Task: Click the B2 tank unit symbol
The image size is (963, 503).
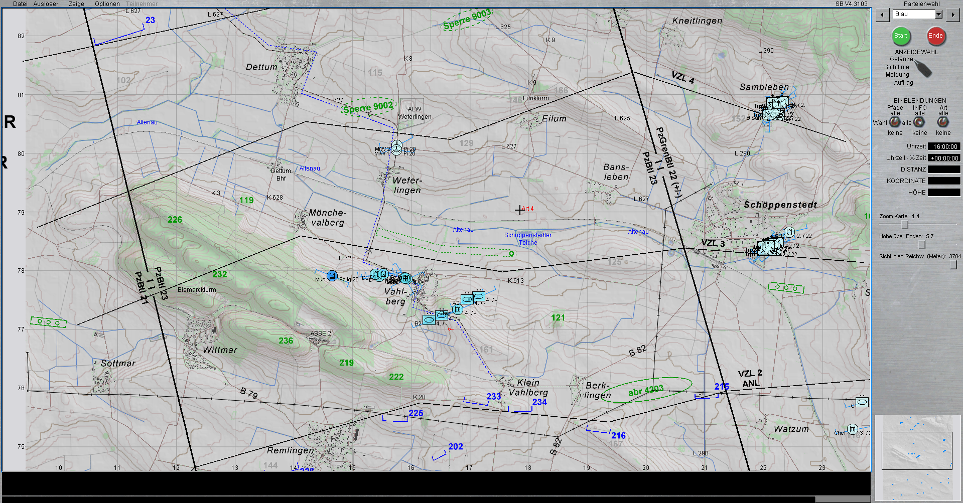Action: 429,319
